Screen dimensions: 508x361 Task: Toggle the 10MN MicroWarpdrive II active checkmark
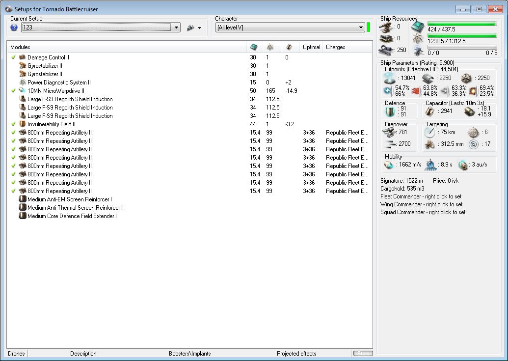coord(13,91)
